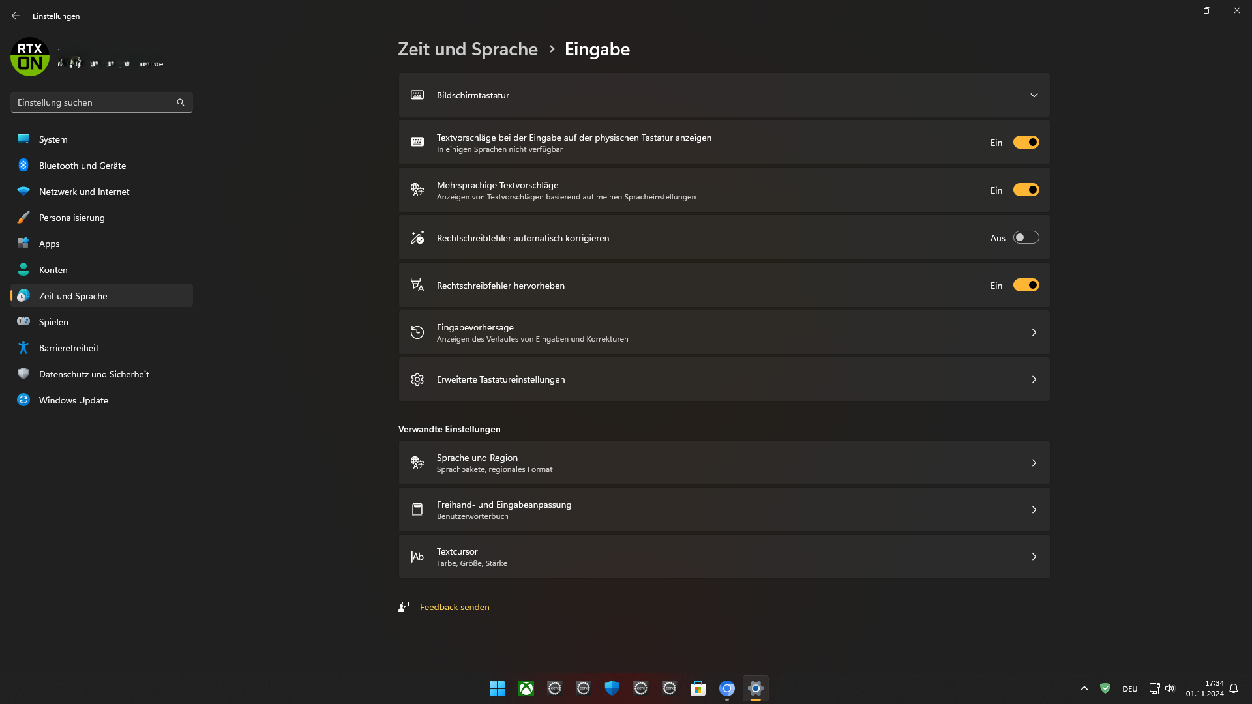The height and width of the screenshot is (704, 1252).
Task: Click the System settings icon in sidebar
Action: point(24,139)
